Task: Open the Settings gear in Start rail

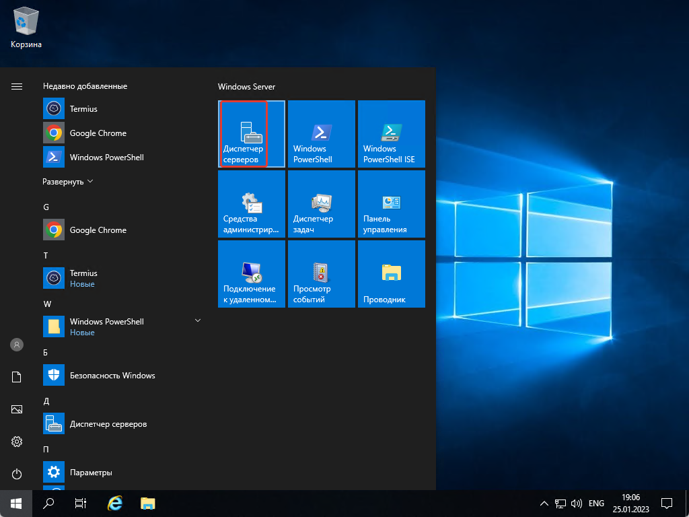Action: (x=17, y=442)
